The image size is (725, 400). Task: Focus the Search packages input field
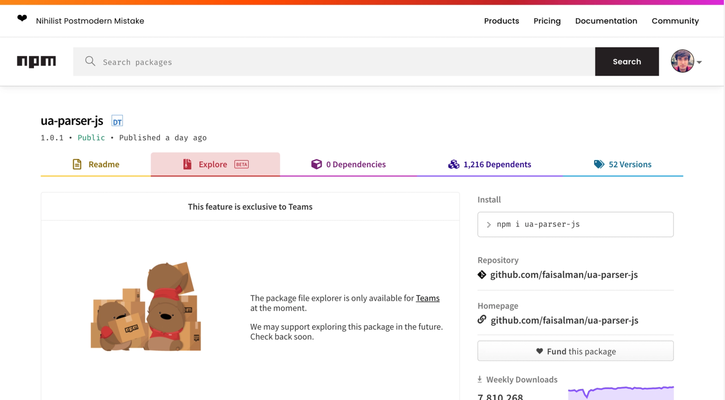coord(334,61)
